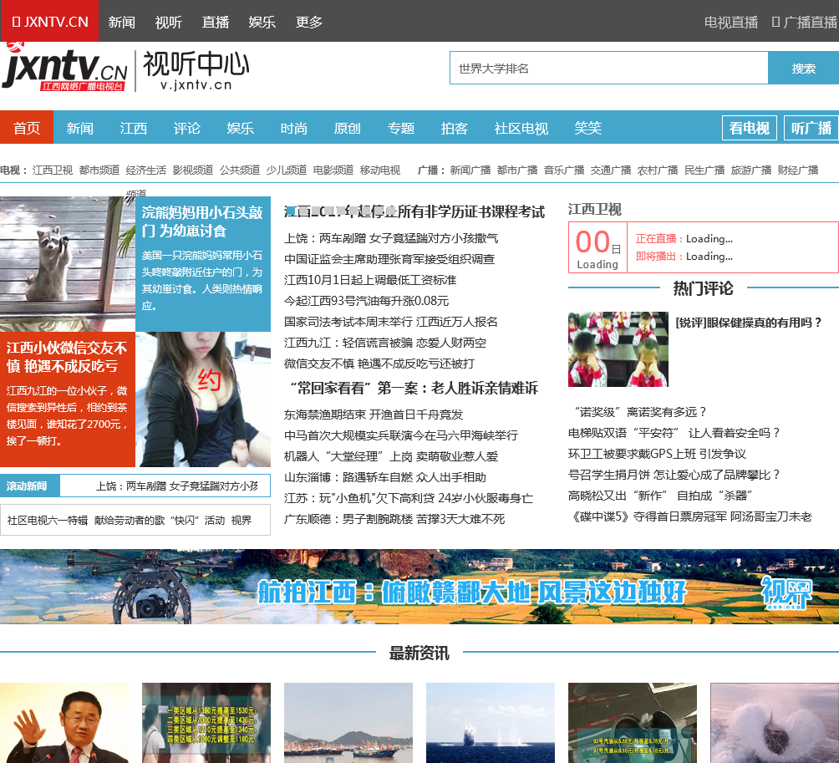Switch to the 江西 navigation tab
Screen dimensions: 839x763
(x=133, y=128)
